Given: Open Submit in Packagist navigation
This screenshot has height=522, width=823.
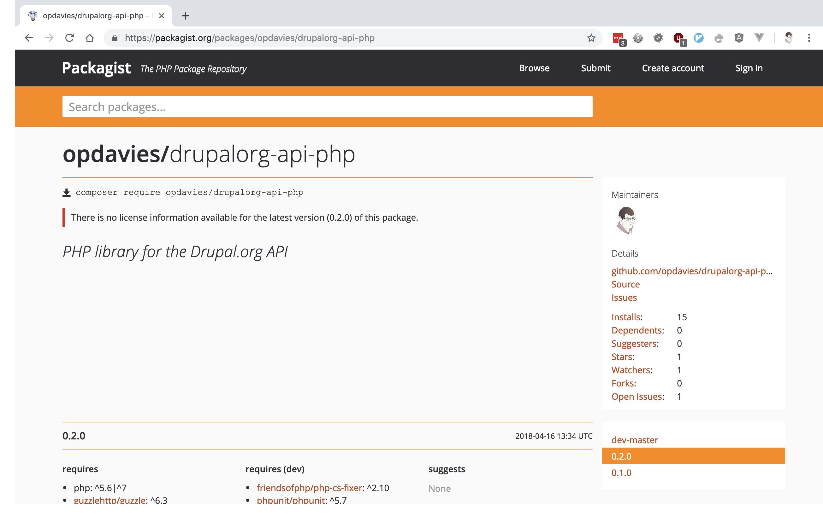Looking at the screenshot, I should [595, 68].
